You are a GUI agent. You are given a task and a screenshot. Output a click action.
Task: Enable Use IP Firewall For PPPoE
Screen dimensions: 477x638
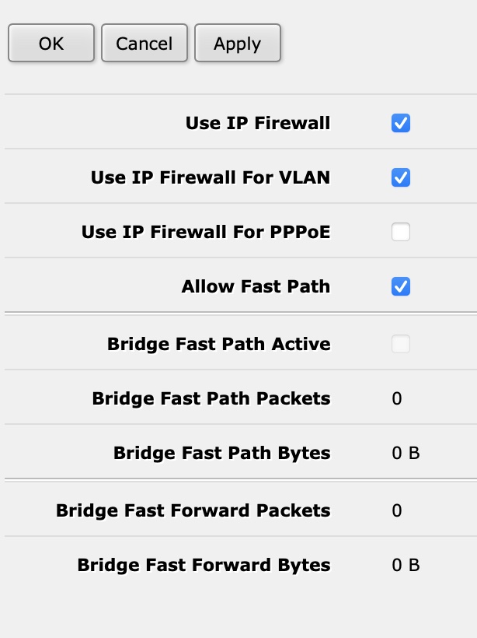pos(401,231)
